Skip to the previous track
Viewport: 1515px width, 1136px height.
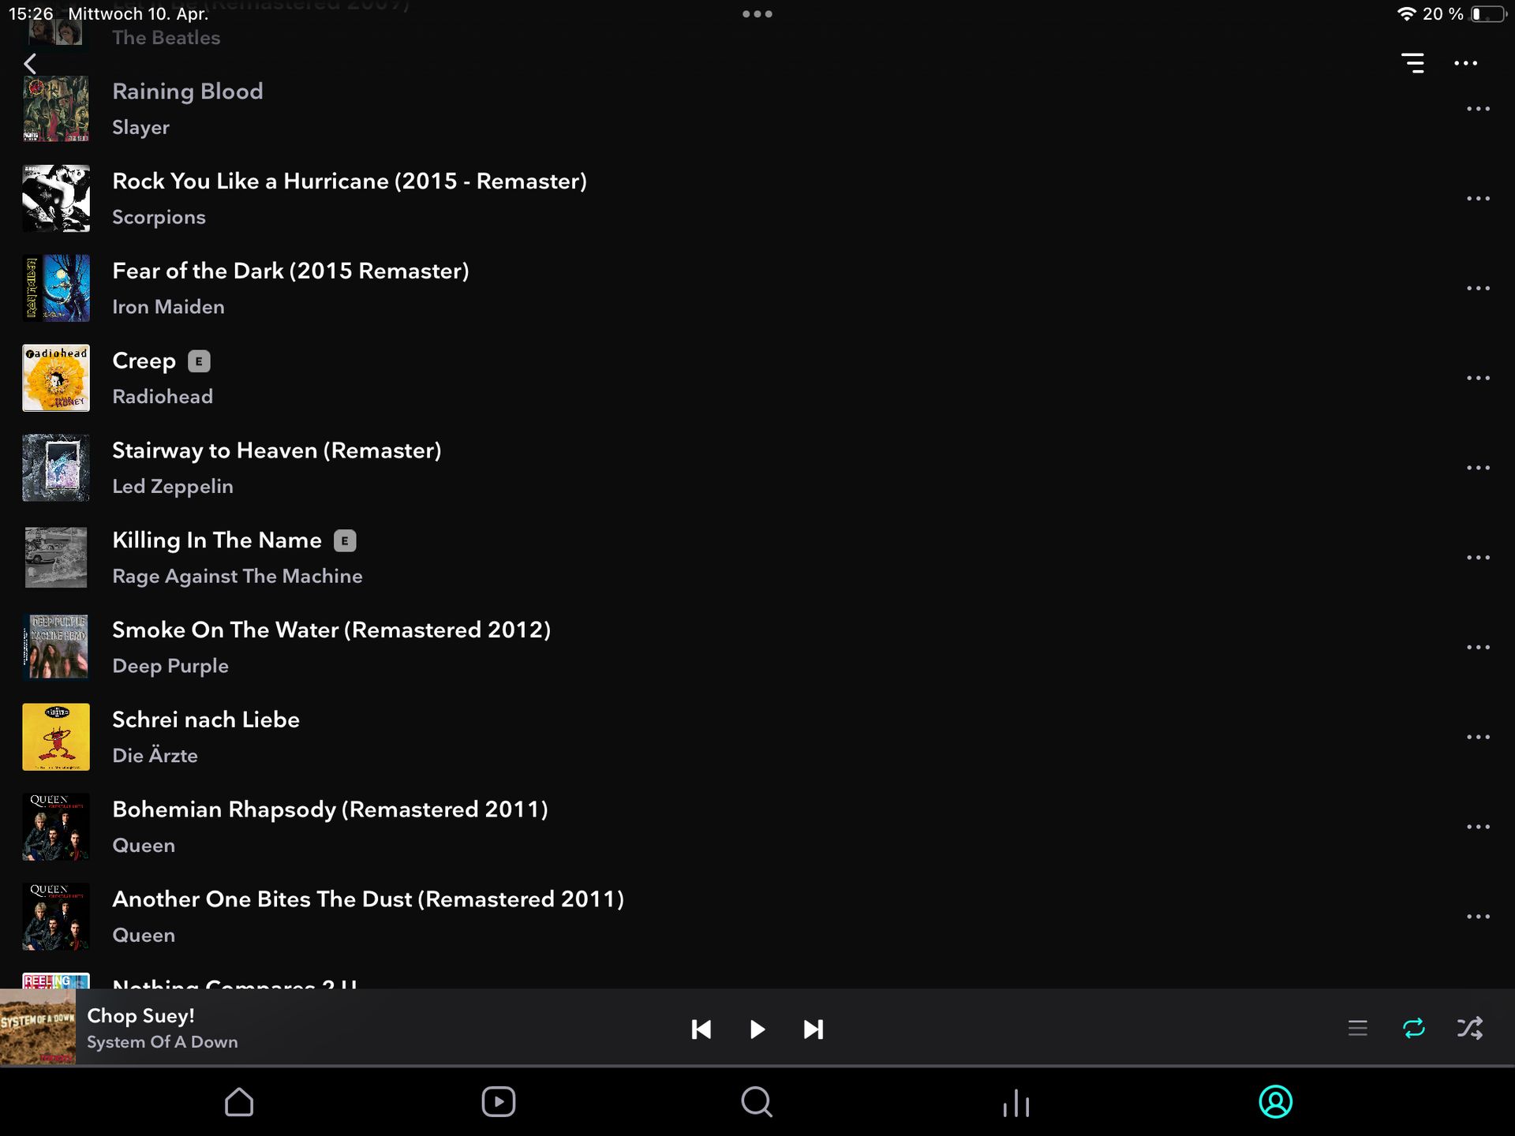point(701,1029)
